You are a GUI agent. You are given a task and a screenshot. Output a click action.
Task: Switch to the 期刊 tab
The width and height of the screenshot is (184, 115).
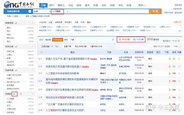52,5
